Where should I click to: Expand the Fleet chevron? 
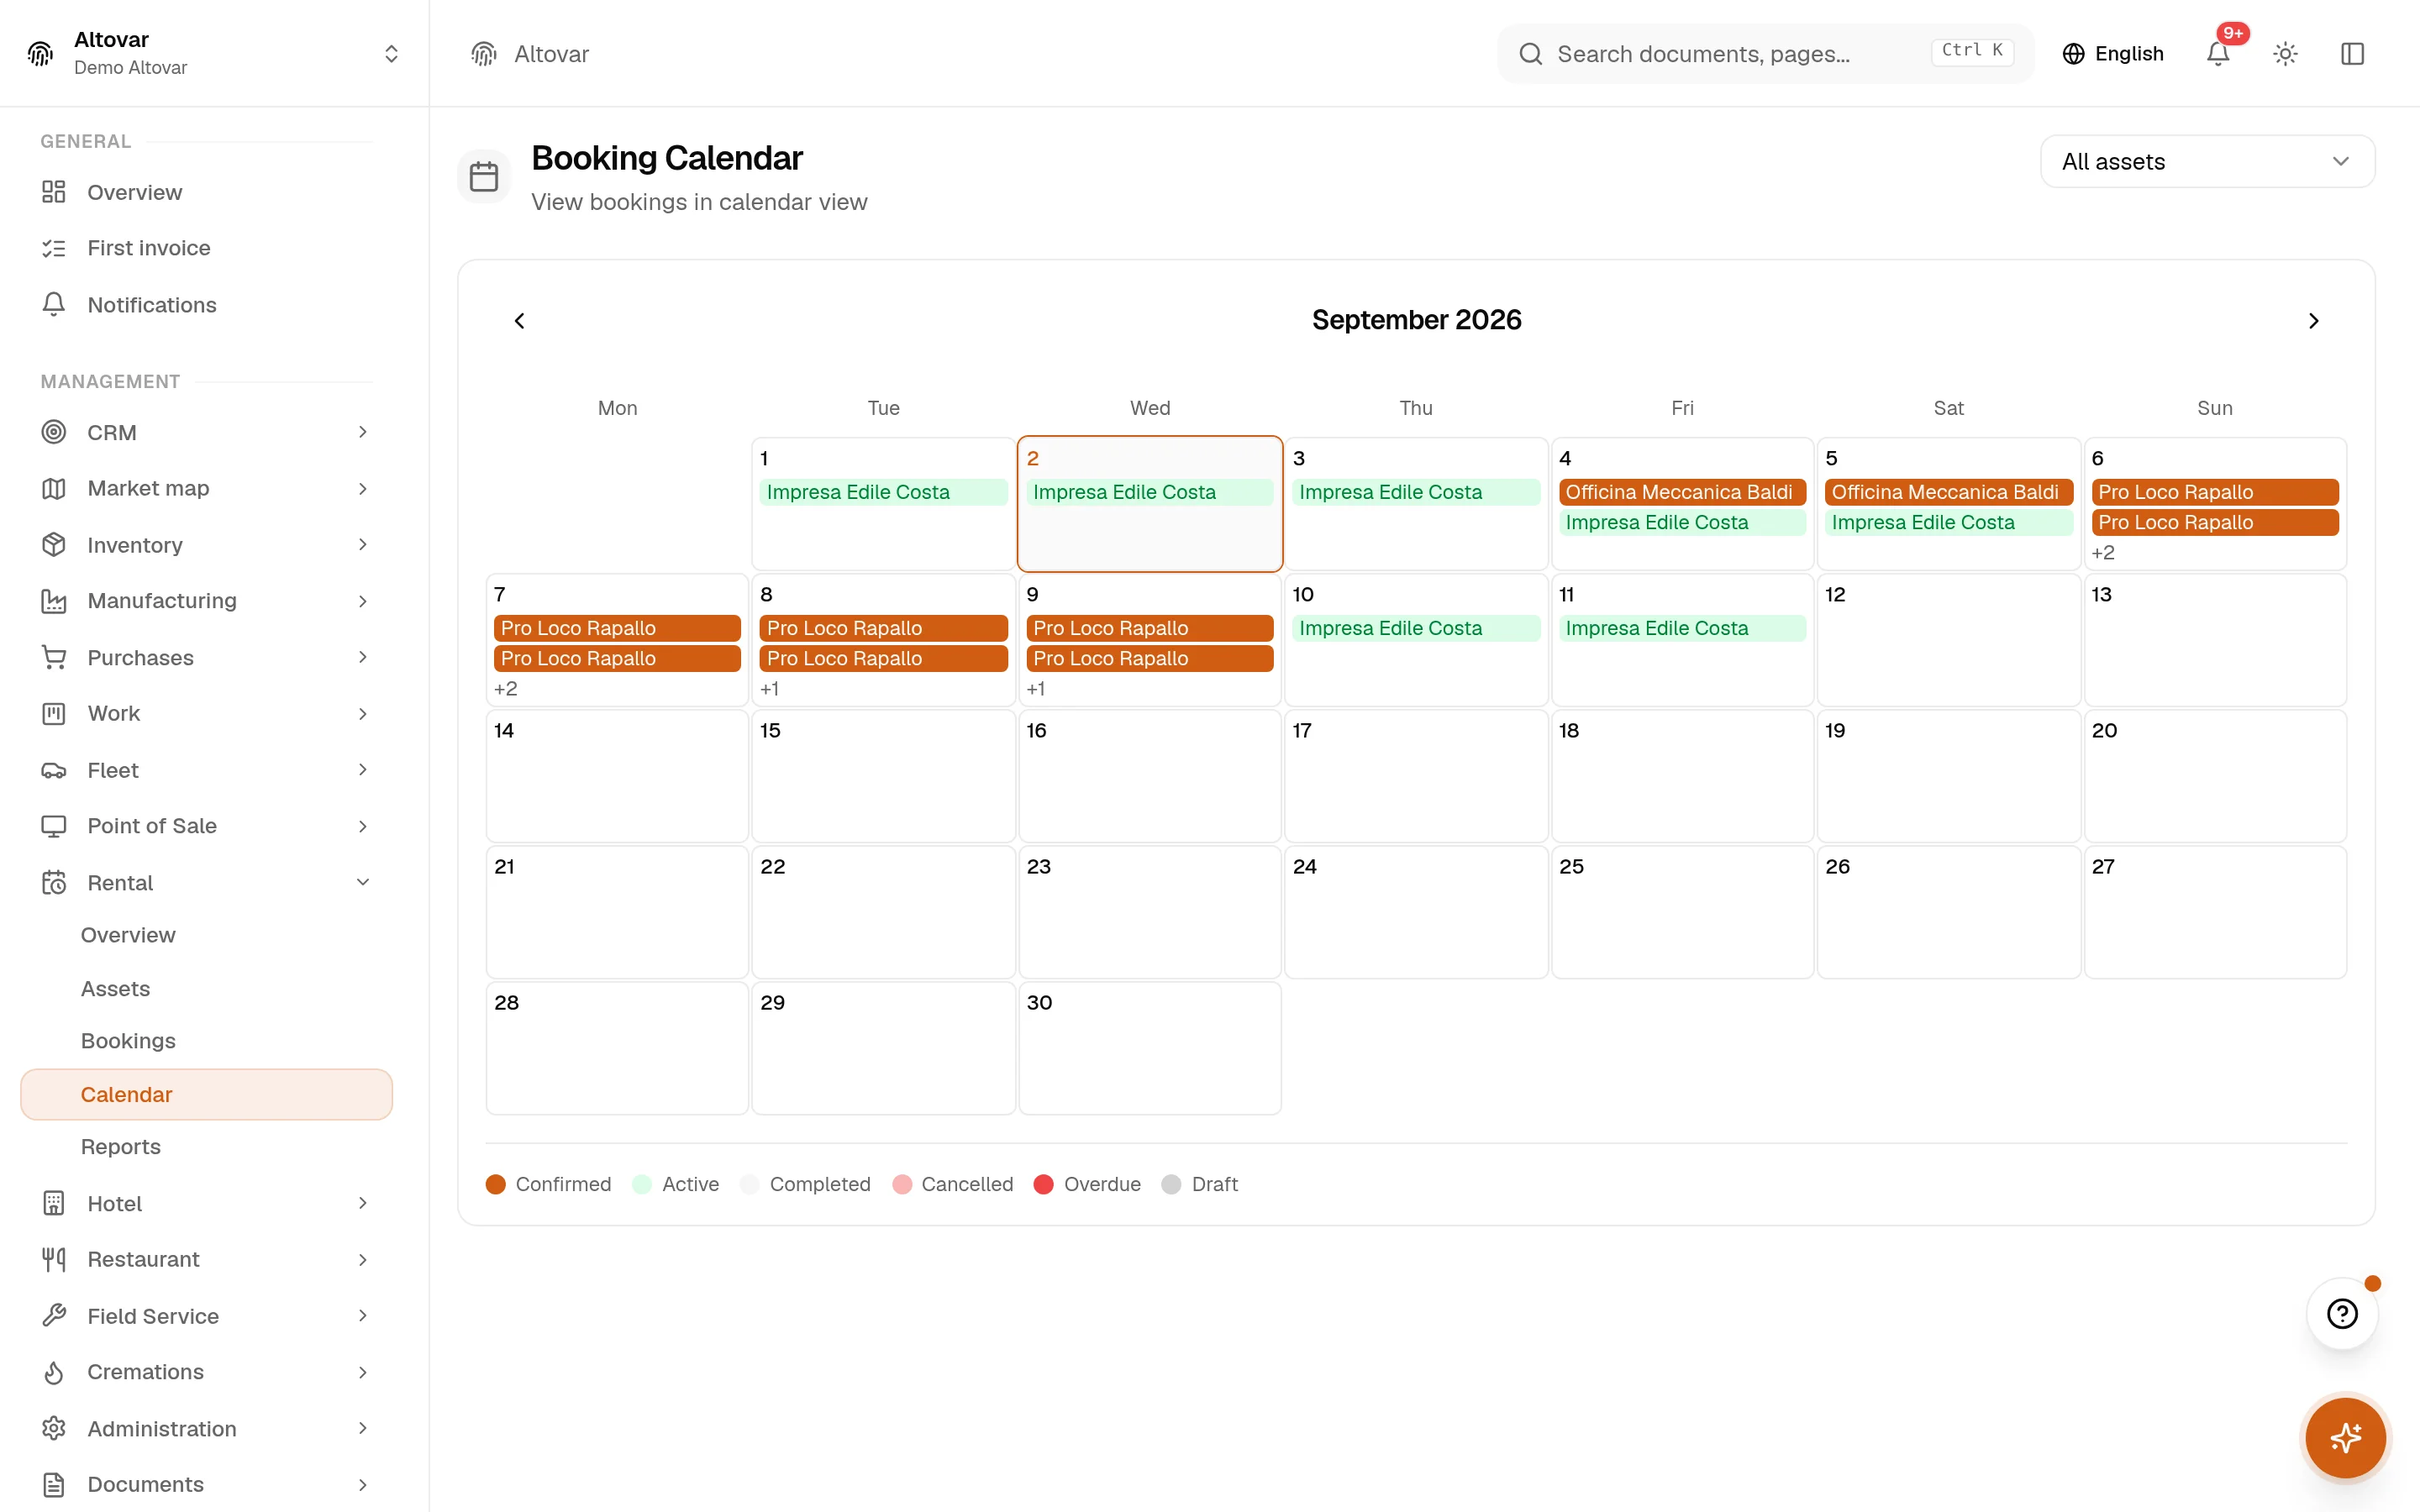tap(363, 770)
